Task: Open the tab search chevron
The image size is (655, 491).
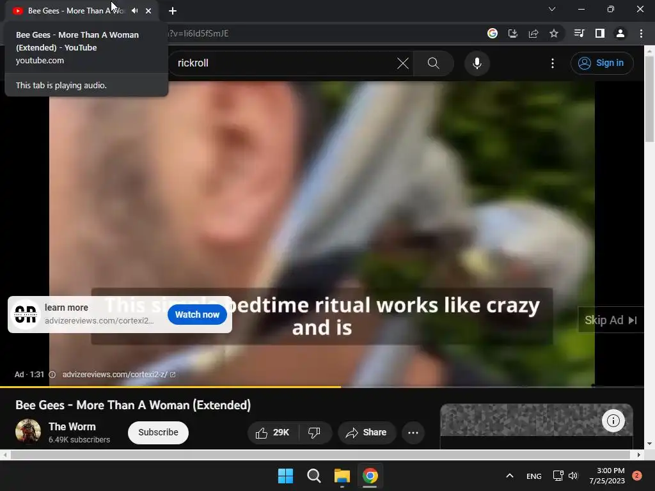Action: 552,9
